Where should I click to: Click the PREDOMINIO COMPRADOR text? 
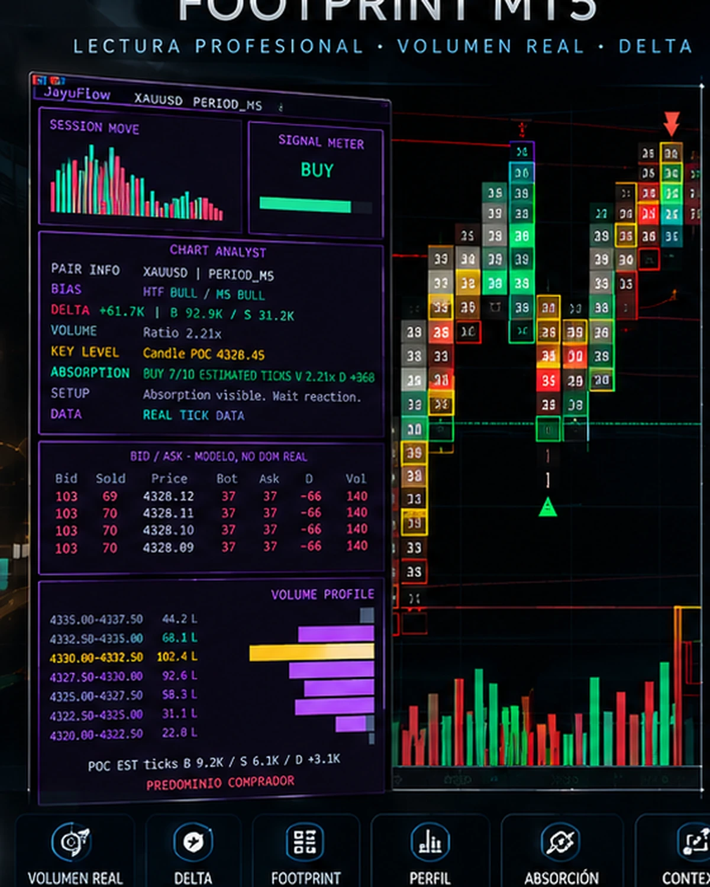(x=220, y=784)
